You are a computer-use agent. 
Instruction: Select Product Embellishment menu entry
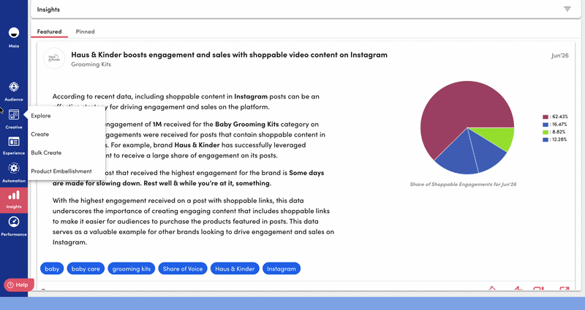click(x=61, y=171)
